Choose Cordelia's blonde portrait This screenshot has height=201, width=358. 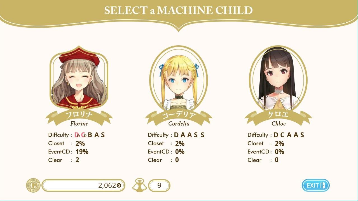pyautogui.click(x=178, y=80)
